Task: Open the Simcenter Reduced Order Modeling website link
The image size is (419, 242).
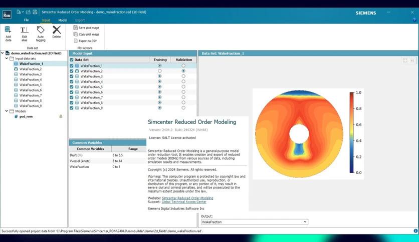Action: (x=187, y=198)
